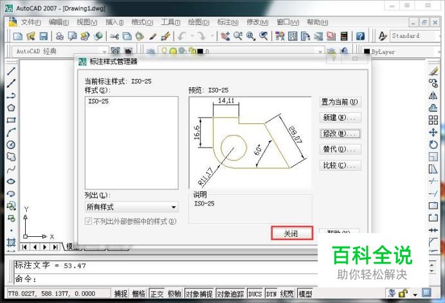Open the 编辑(E) menu
The height and width of the screenshot is (303, 445).
tap(59, 22)
